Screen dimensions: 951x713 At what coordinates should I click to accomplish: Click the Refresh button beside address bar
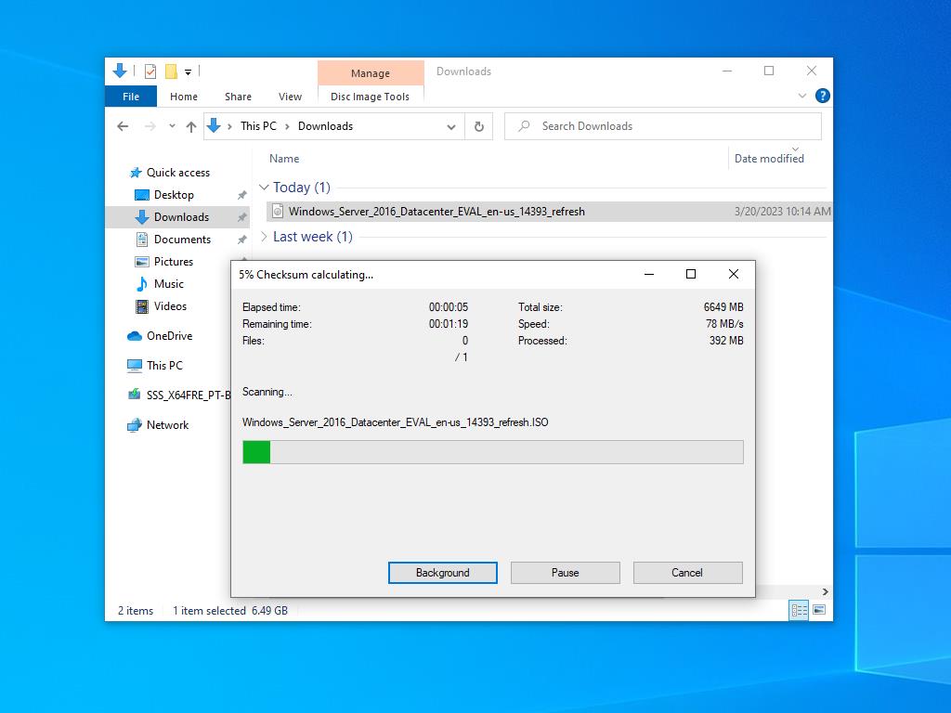tap(478, 126)
